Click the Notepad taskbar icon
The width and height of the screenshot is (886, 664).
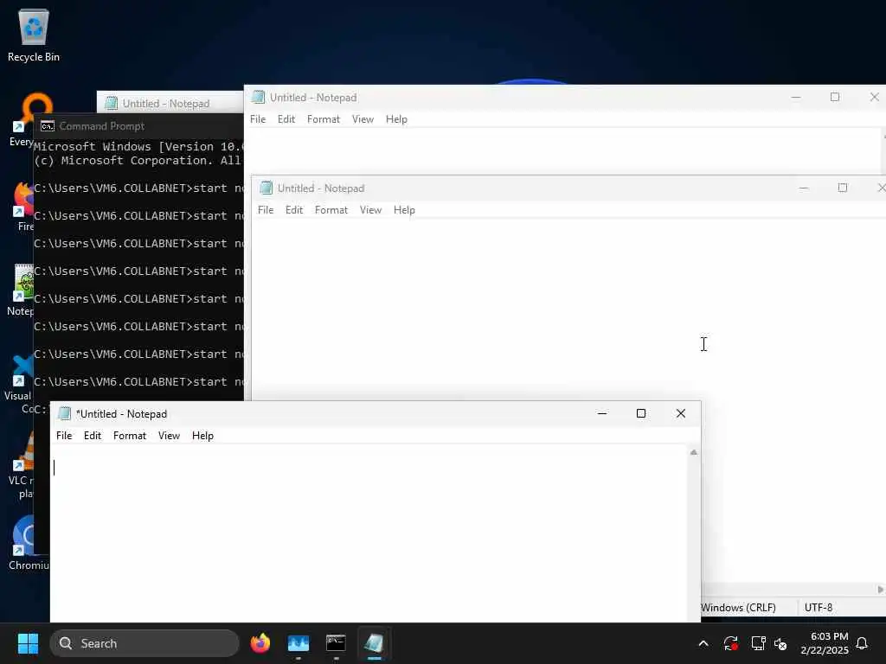(x=374, y=643)
